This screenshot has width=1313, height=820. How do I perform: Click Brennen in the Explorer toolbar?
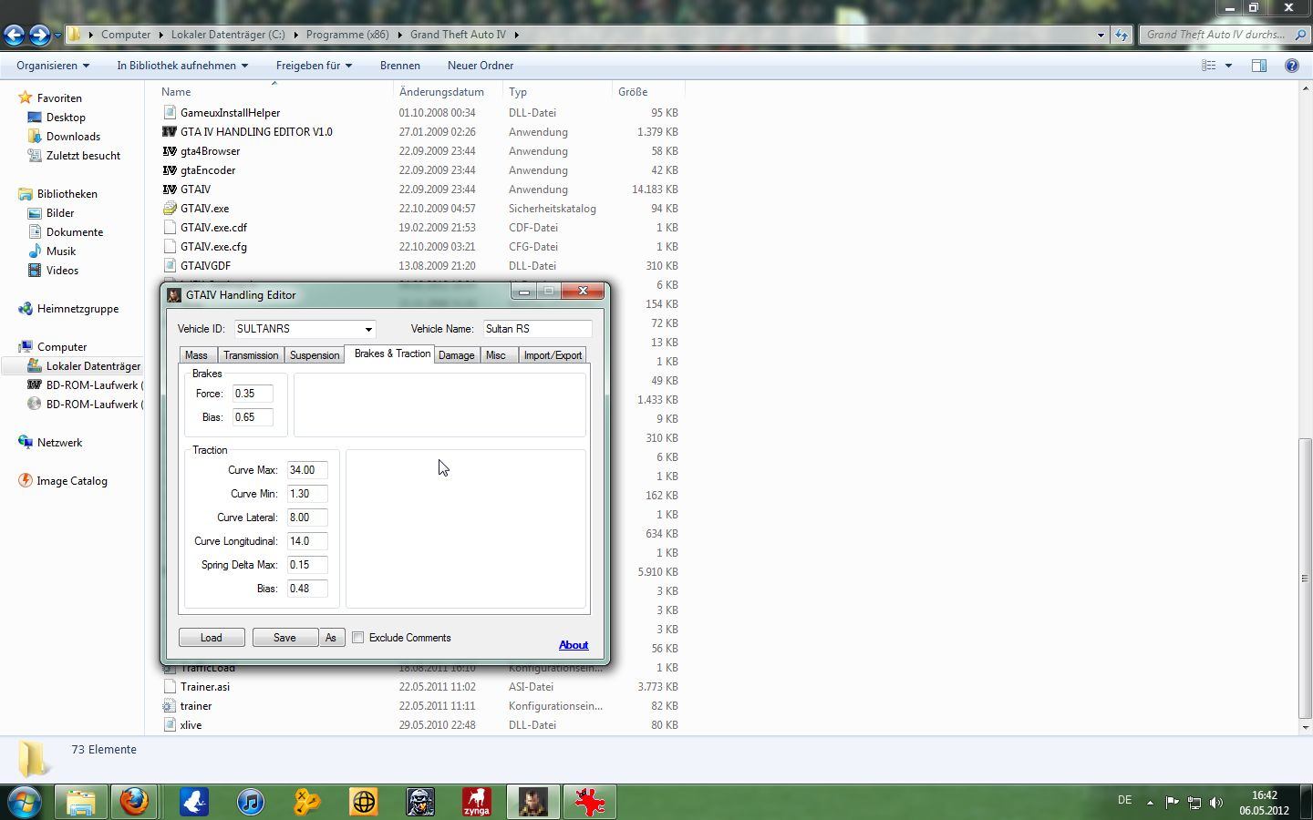click(400, 66)
